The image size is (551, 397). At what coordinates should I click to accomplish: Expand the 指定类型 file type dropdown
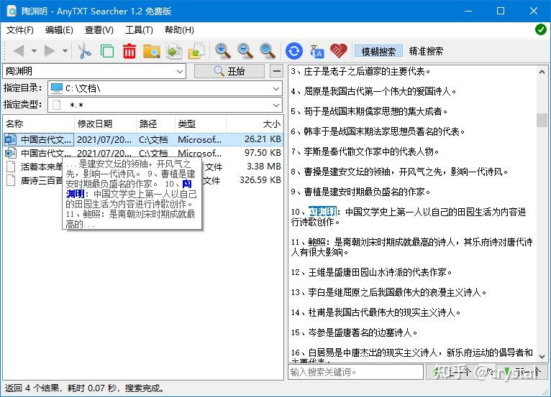[x=276, y=105]
